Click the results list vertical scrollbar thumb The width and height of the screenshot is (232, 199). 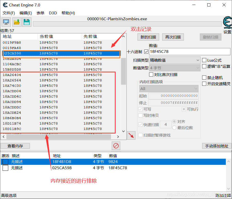click(123, 71)
